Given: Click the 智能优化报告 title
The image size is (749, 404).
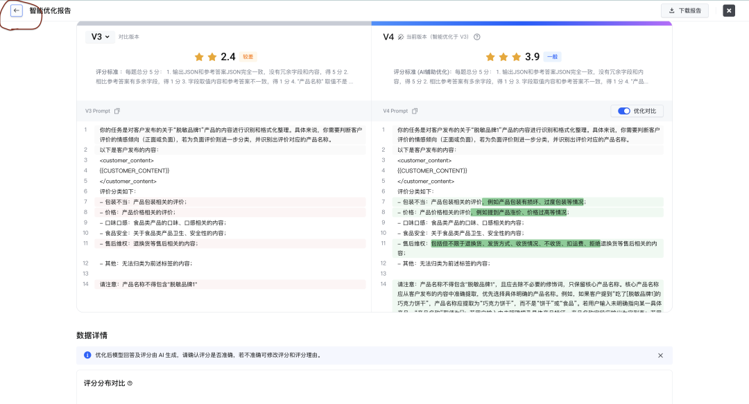Looking at the screenshot, I should pyautogui.click(x=50, y=10).
